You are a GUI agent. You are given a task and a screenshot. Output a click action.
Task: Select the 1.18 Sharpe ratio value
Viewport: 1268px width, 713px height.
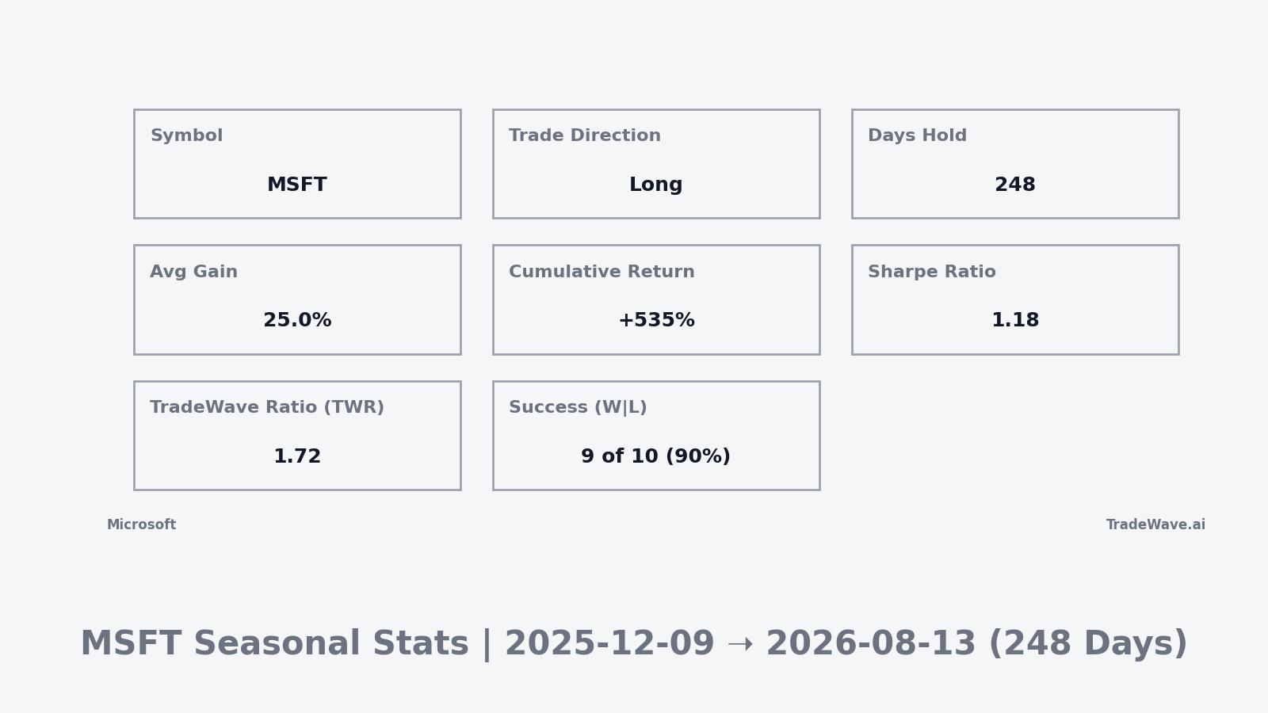pyautogui.click(x=1014, y=321)
